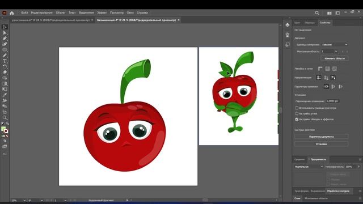Edit the keyboard increment field
Image resolution: width=363 pixels, height=204 pixels.
(333, 101)
